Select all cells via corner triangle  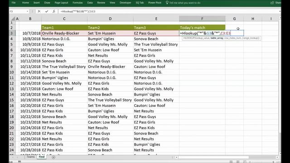[13, 19]
